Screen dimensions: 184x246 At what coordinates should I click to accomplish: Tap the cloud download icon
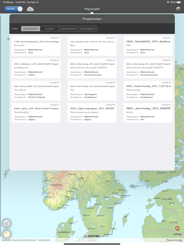tap(30, 9)
